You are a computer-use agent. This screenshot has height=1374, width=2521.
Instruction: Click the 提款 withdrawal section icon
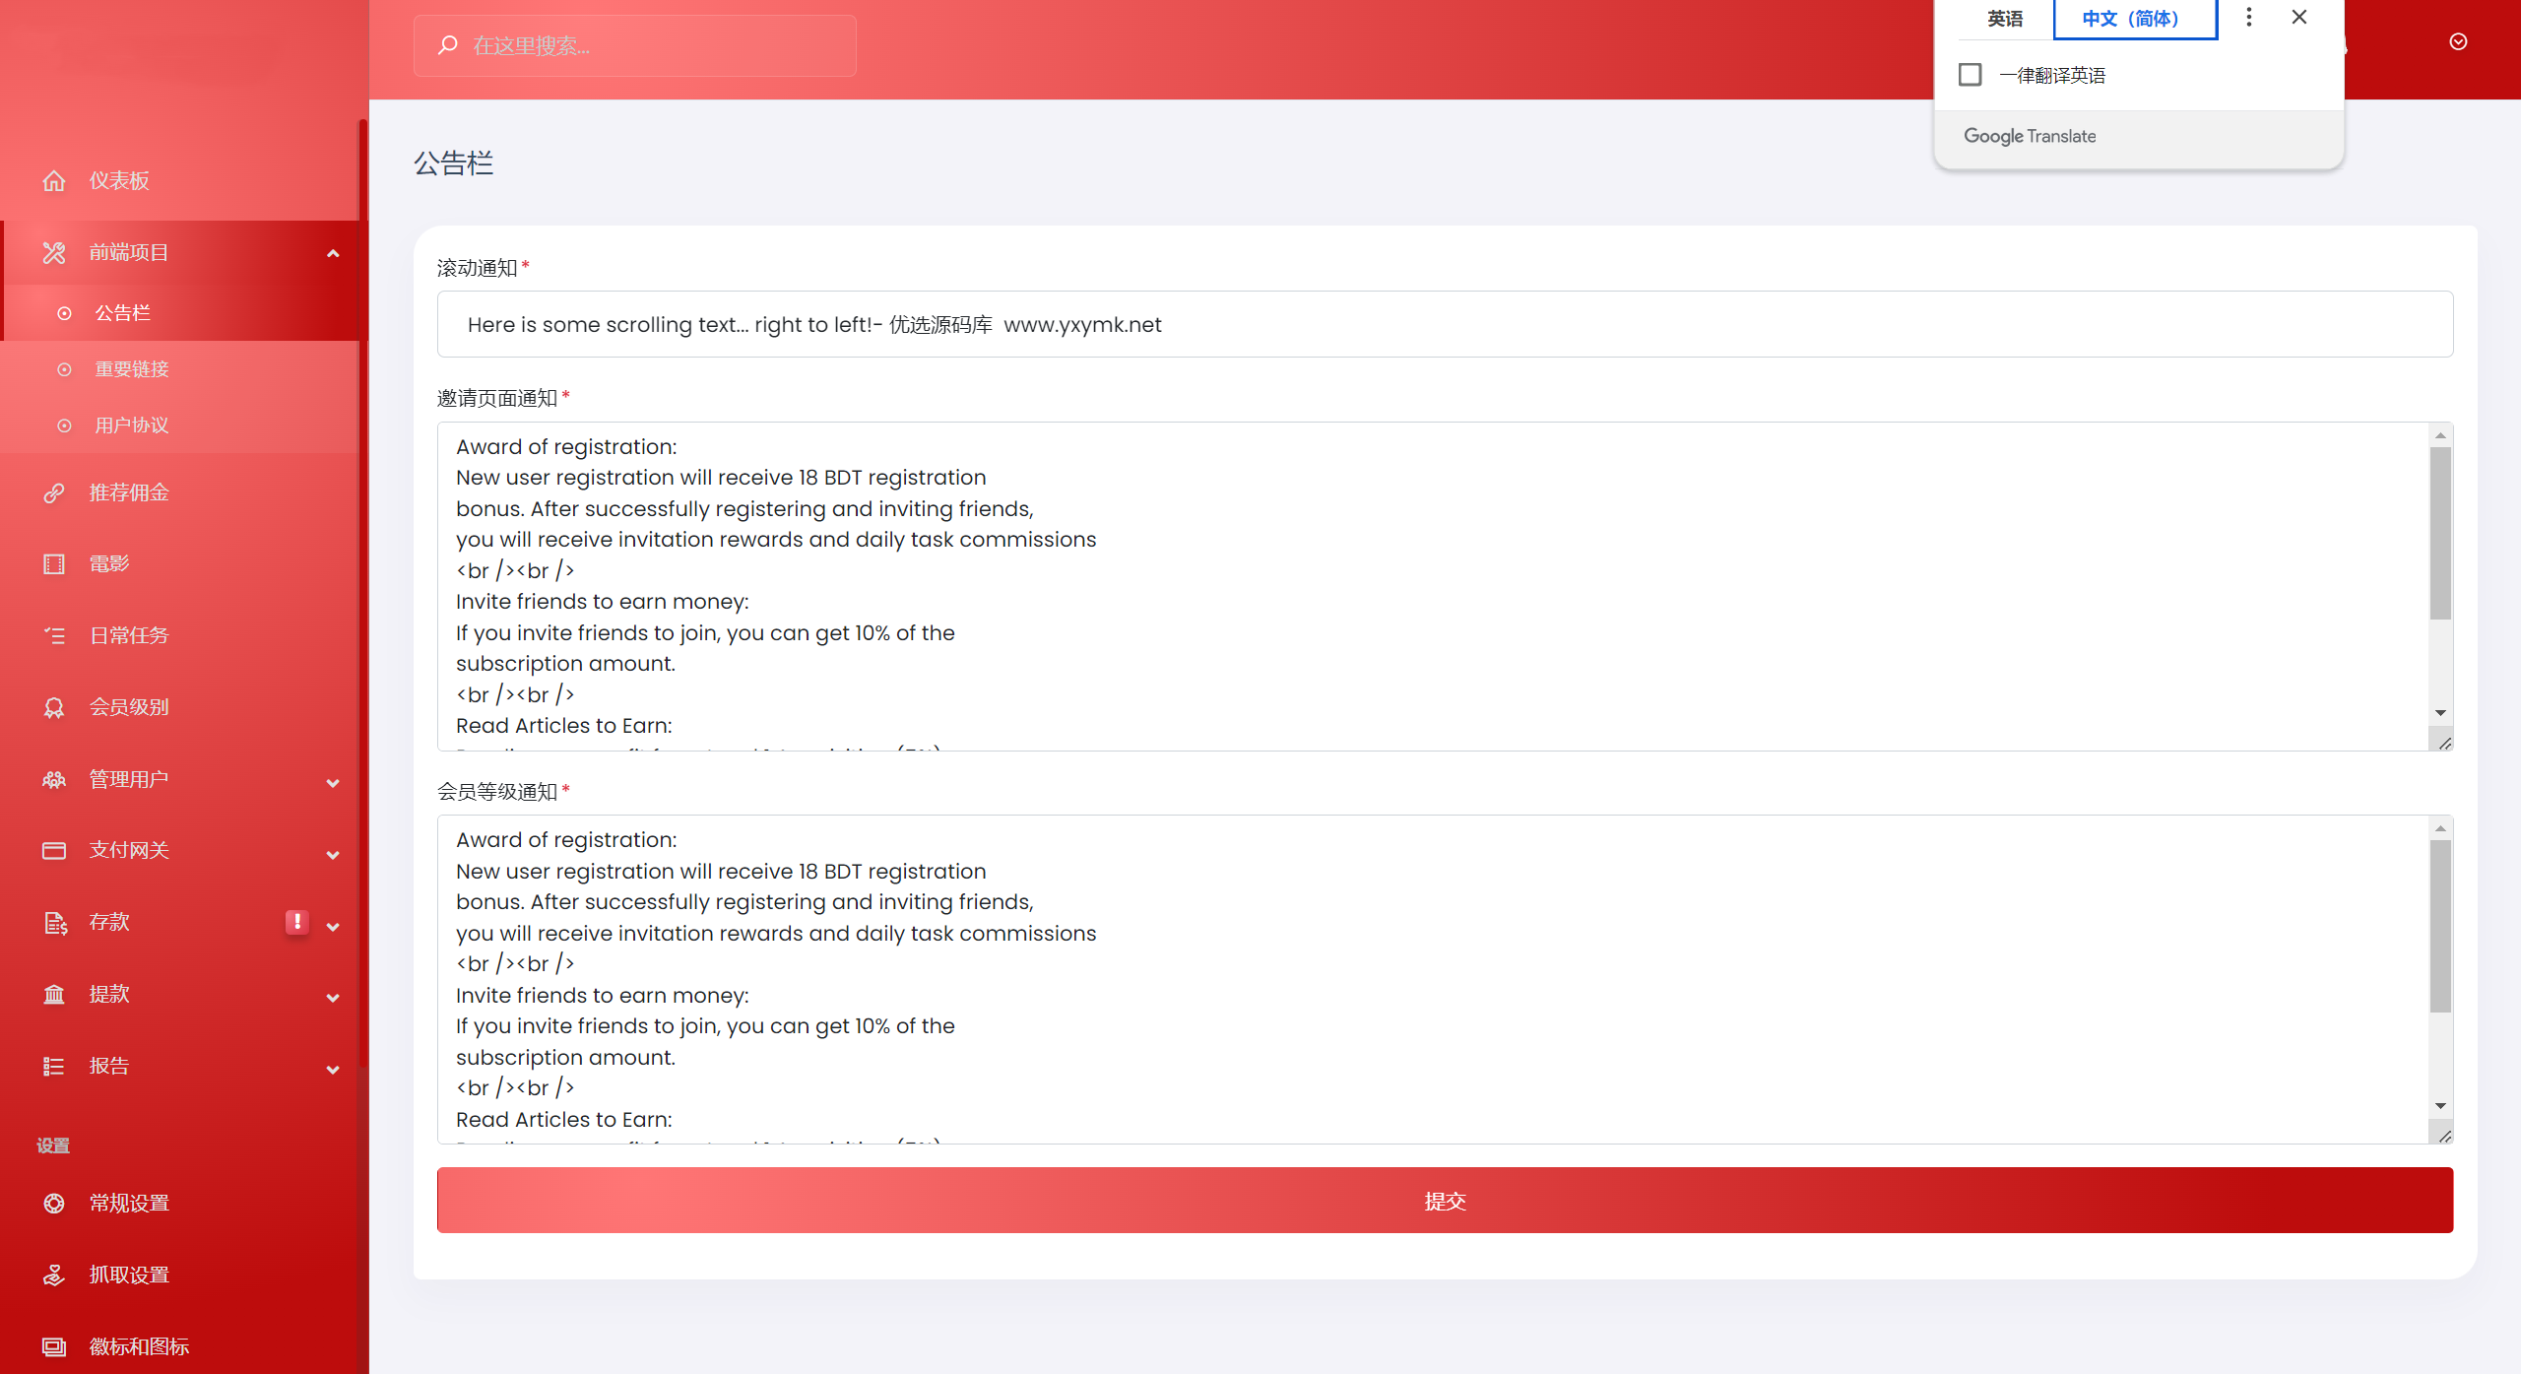click(x=51, y=993)
